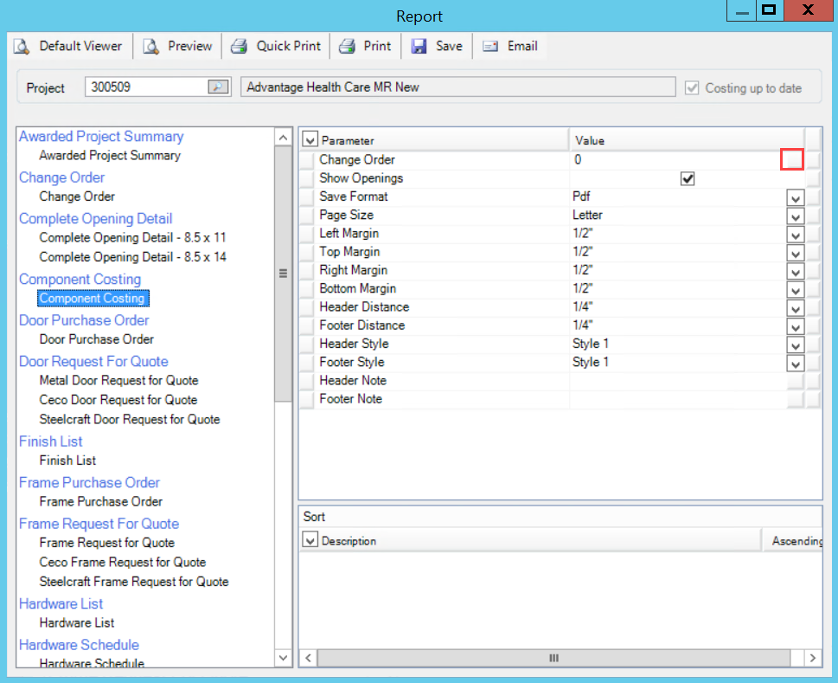Click the Print toolbar icon

pyautogui.click(x=347, y=47)
